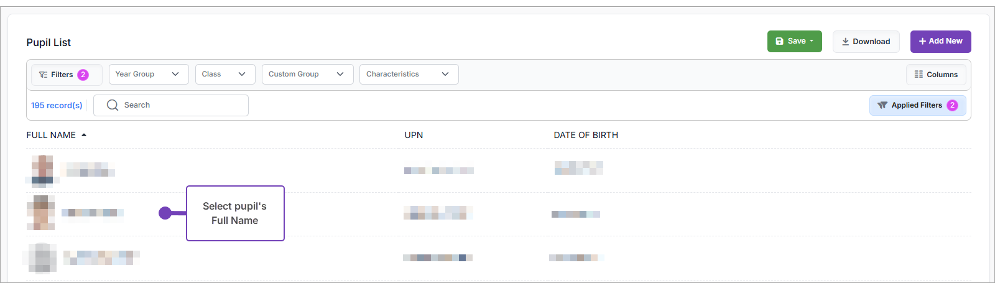The width and height of the screenshot is (995, 283).
Task: Sort by the UPN column header
Action: click(x=414, y=135)
